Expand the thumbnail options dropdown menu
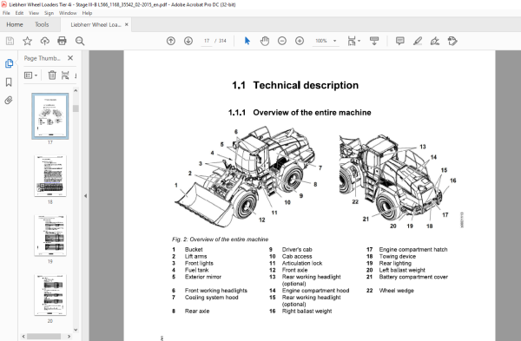The image size is (521, 341). pos(30,75)
